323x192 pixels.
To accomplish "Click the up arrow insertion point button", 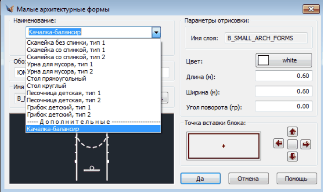I will pyautogui.click(x=293, y=132).
